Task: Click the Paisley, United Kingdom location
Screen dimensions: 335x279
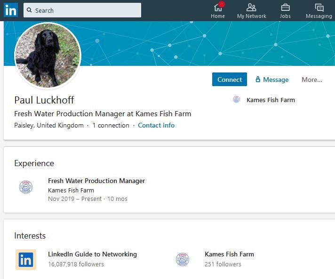Action: coord(49,125)
